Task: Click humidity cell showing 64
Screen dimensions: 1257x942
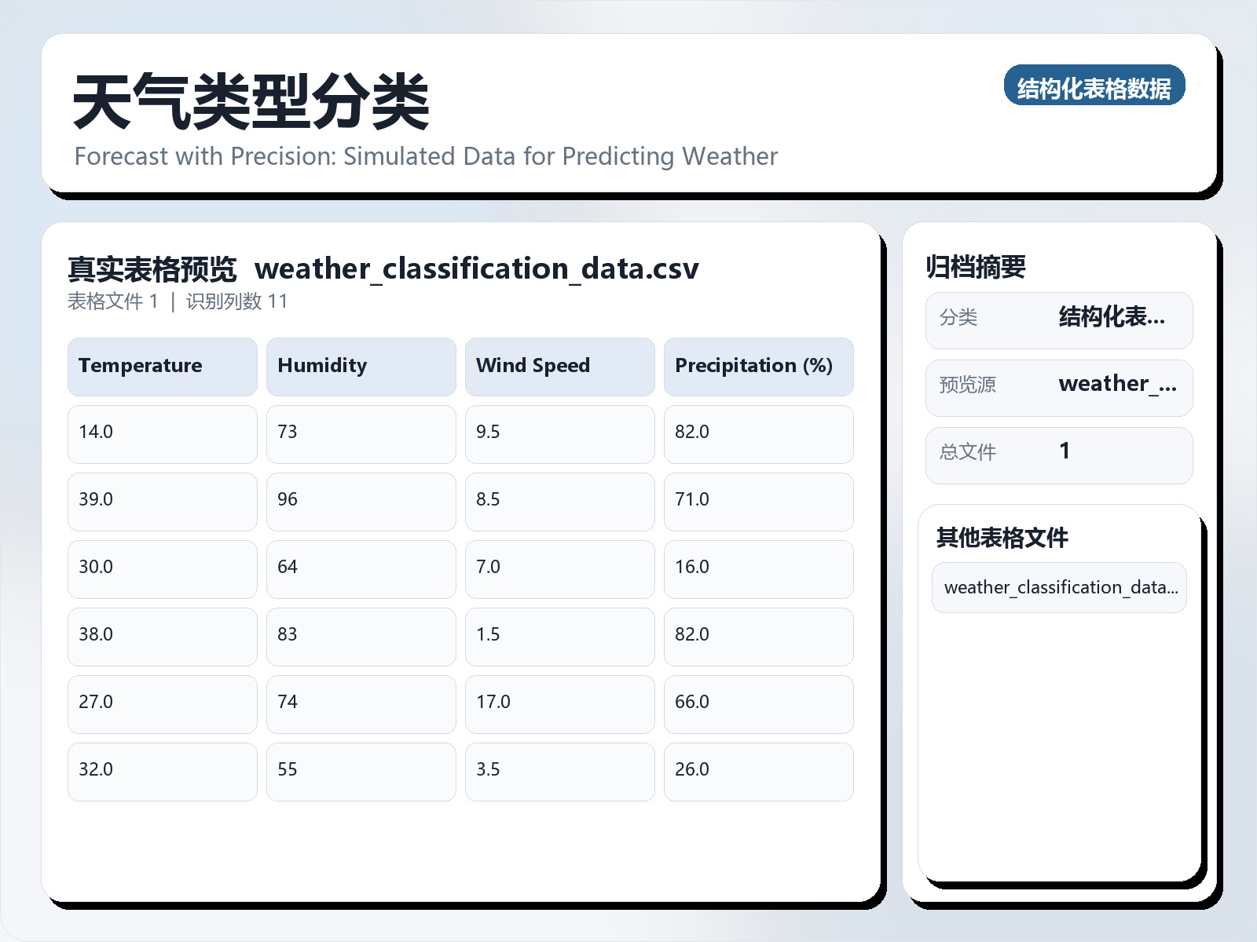Action: pos(361,568)
